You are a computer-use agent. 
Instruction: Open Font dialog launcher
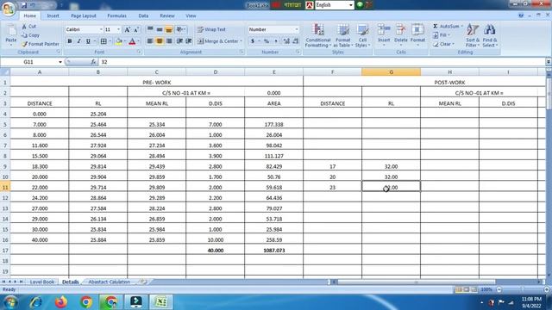pos(139,52)
